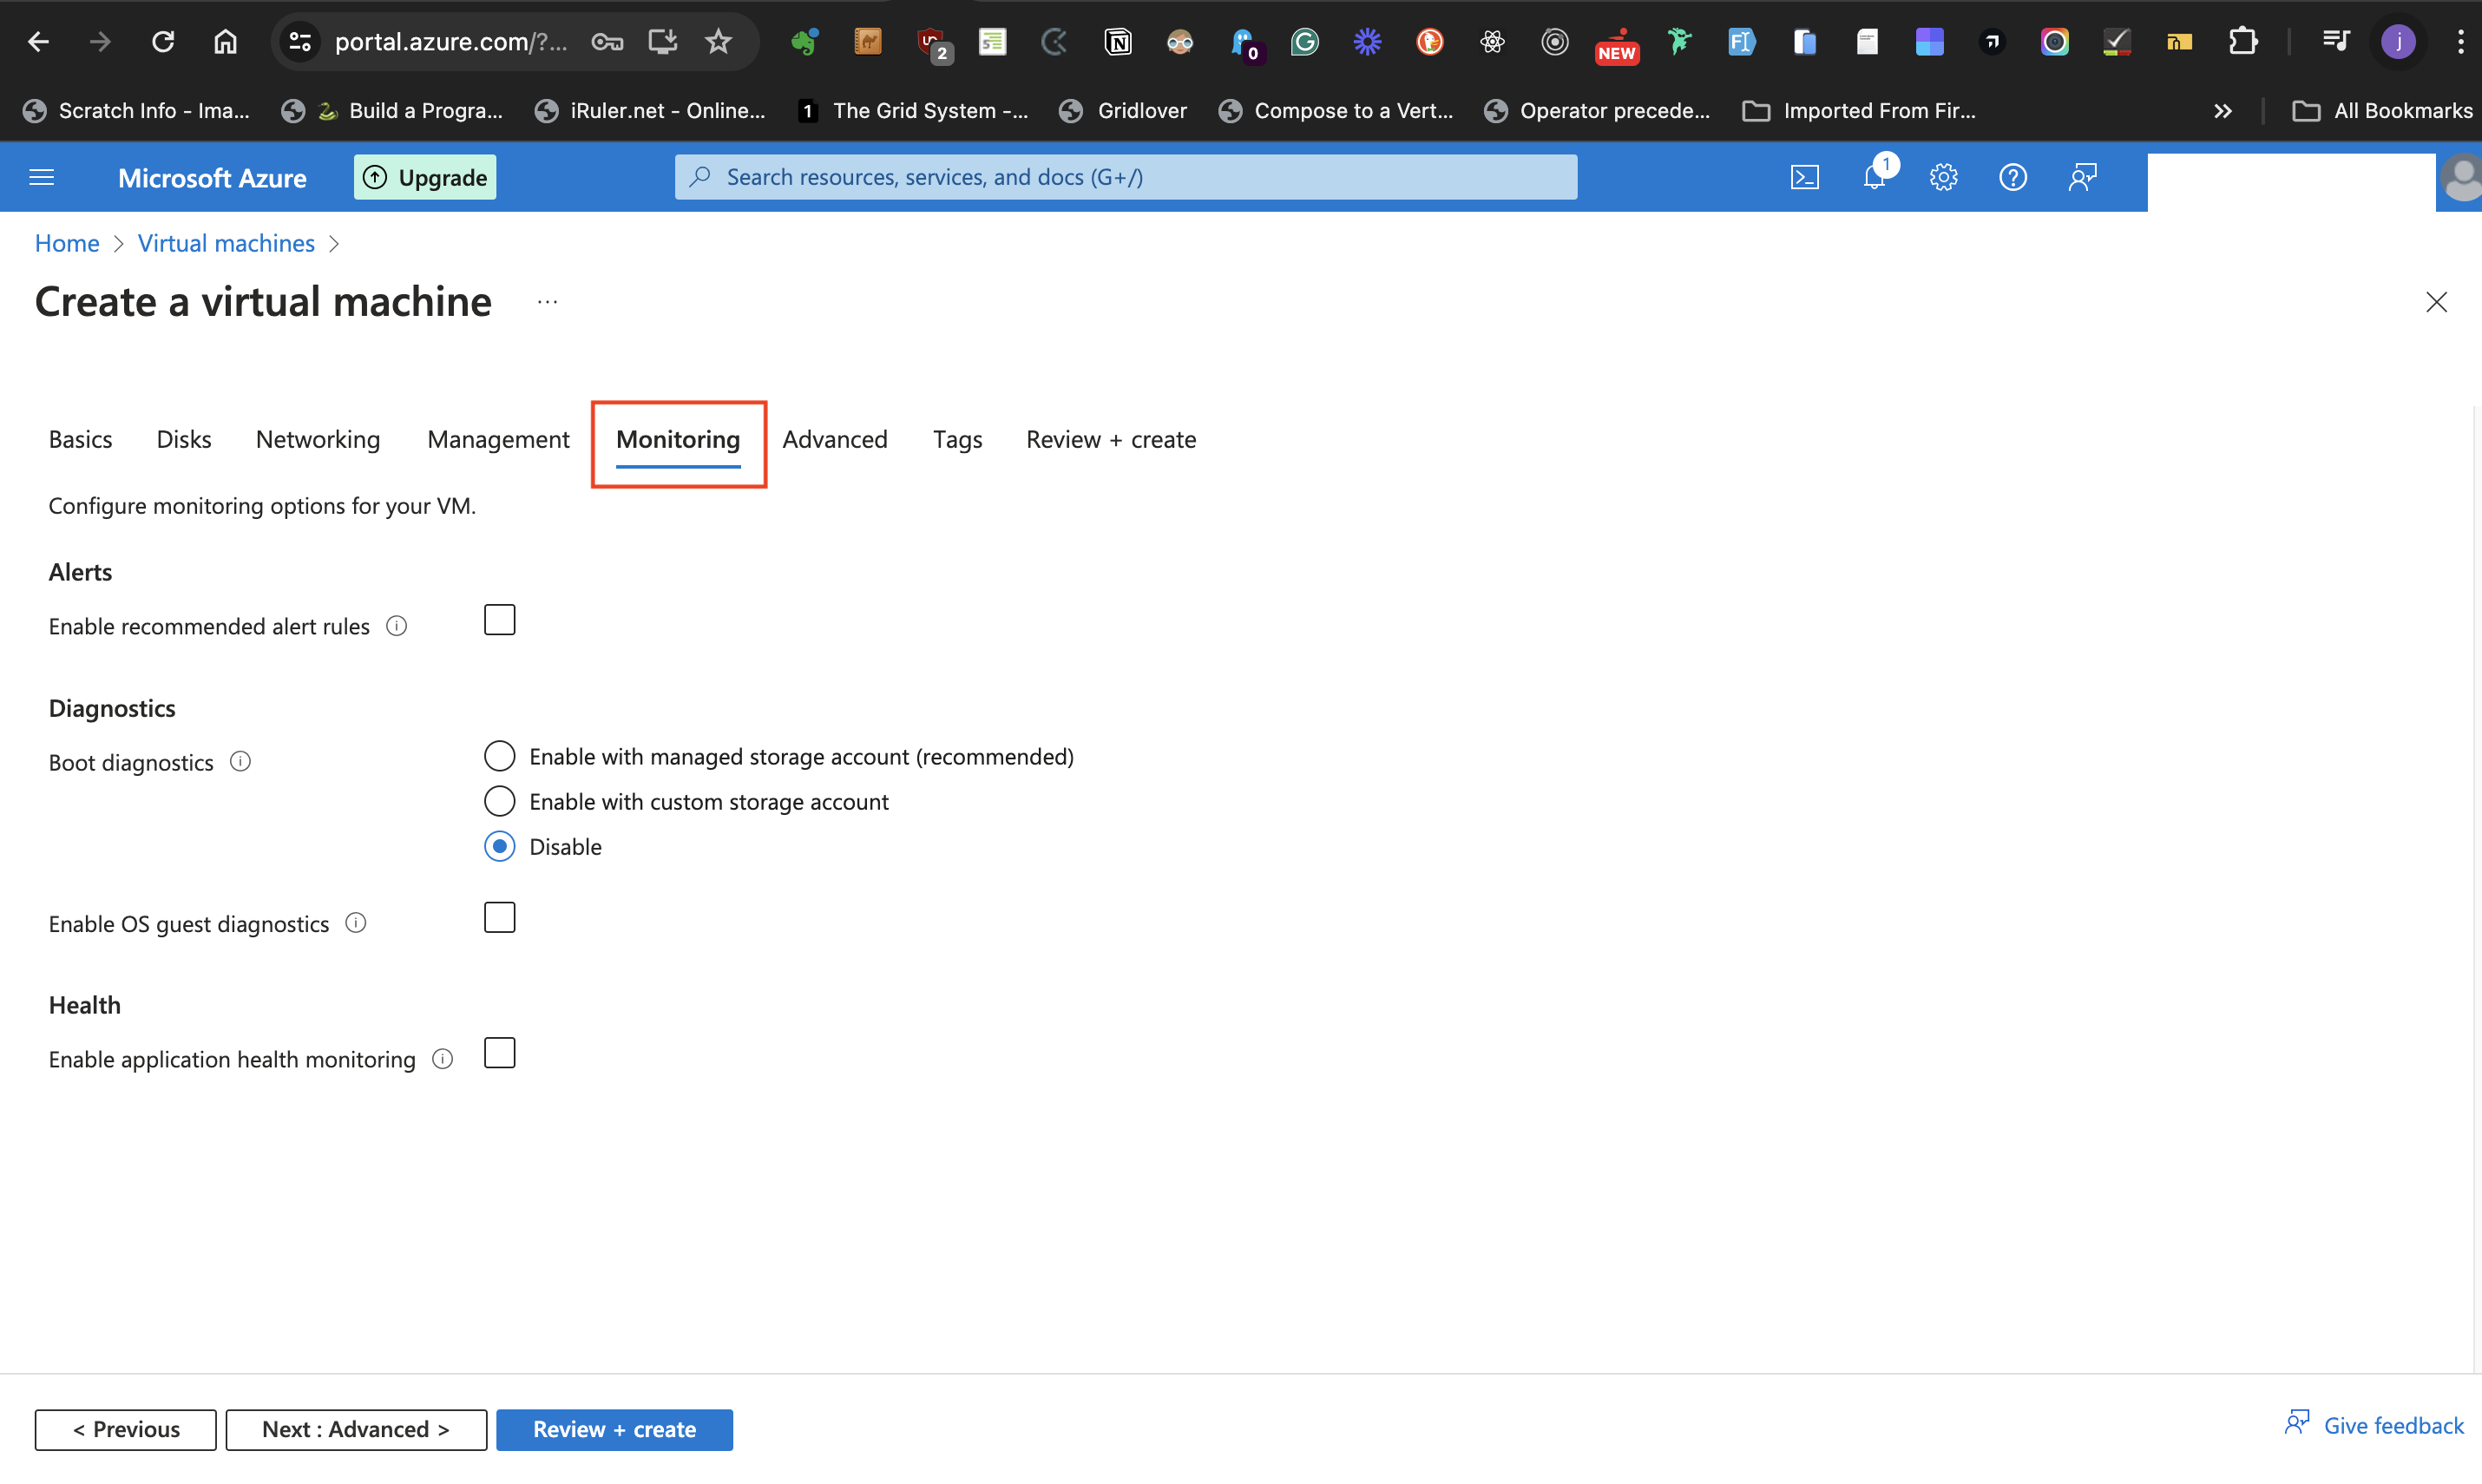Open the ellipsis menu beside page title
Image resolution: width=2482 pixels, height=1484 pixels.
[546, 301]
